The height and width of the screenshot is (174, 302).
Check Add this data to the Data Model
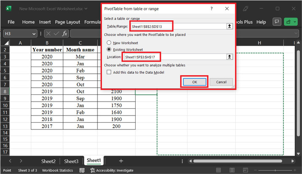pyautogui.click(x=109, y=72)
